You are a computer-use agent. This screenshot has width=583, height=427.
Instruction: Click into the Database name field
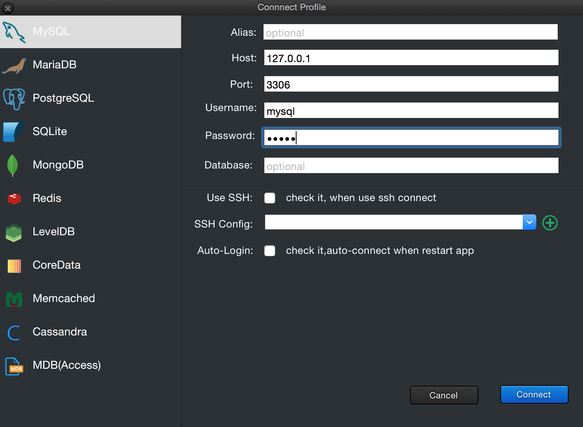tap(411, 166)
